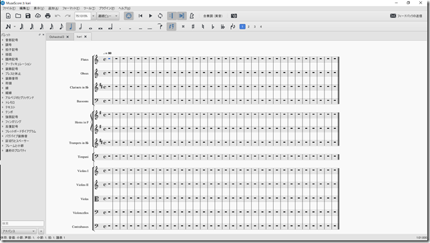Open a score file via folder icon
The width and height of the screenshot is (430, 243).
(18, 16)
